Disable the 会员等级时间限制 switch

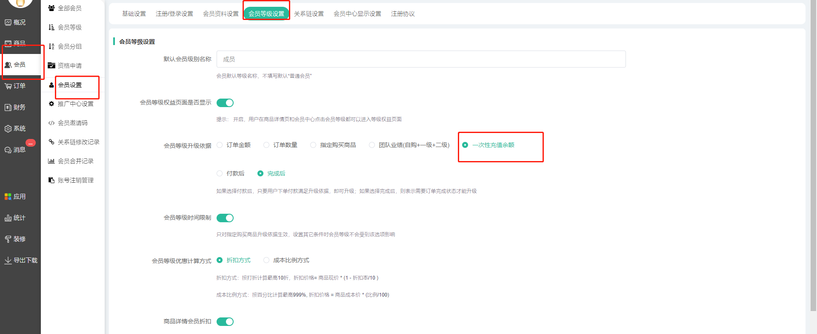[225, 218]
